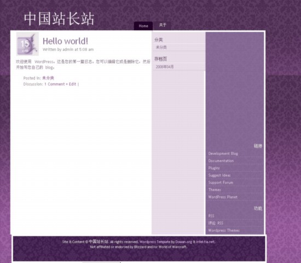Open the 评论 RSS feed link
301x263 pixels.
click(x=216, y=223)
